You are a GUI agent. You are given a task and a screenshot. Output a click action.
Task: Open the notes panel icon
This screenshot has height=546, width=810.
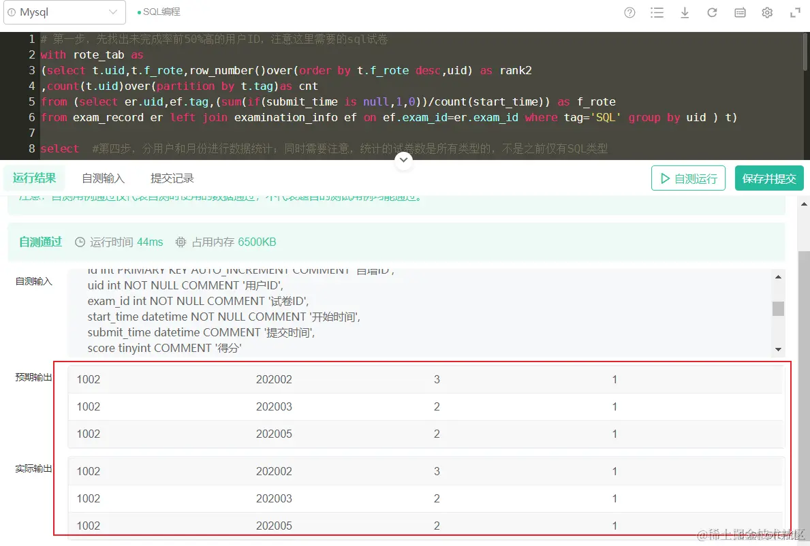[740, 13]
